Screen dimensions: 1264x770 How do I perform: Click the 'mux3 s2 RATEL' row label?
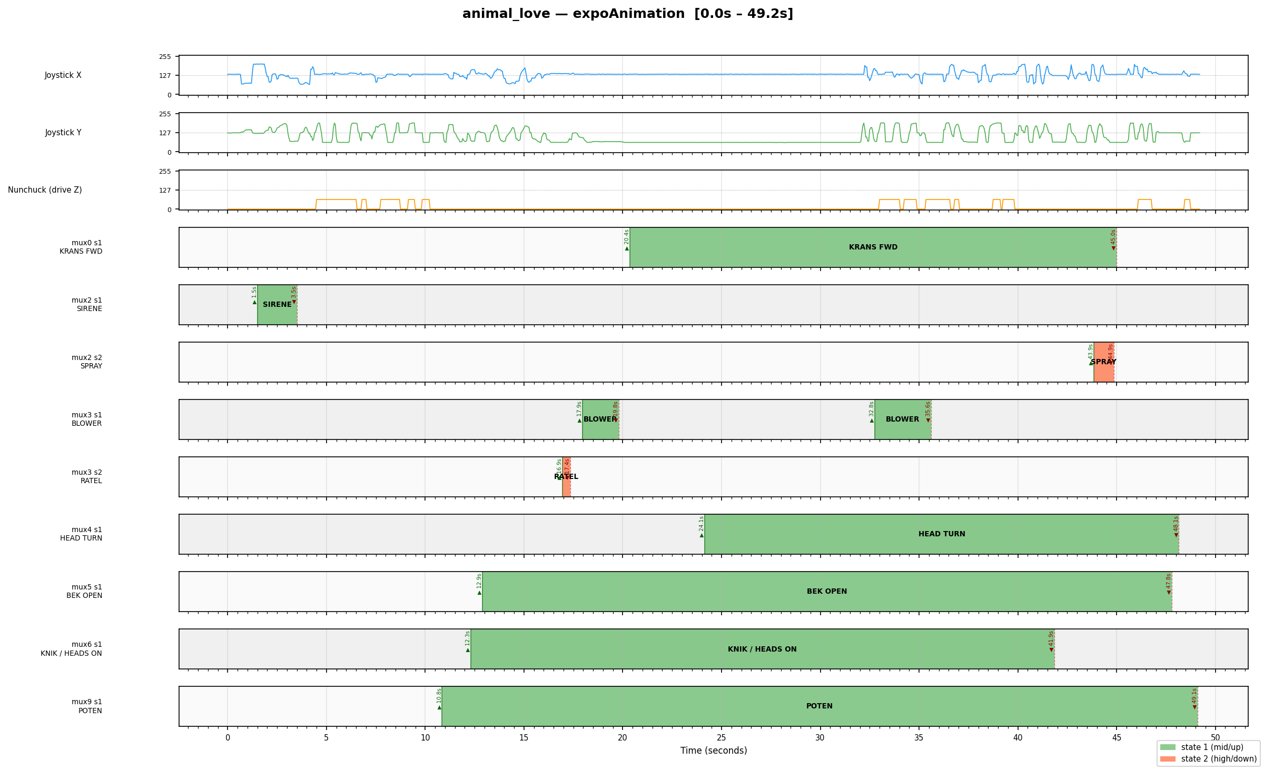(87, 477)
